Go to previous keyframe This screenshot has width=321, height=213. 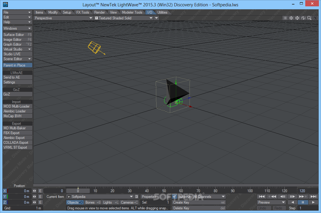pos(272,196)
